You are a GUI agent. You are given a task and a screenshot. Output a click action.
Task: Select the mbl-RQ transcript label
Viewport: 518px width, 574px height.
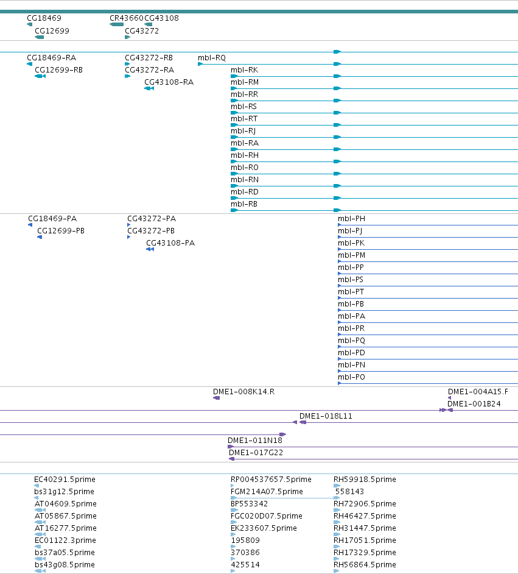coord(212,57)
